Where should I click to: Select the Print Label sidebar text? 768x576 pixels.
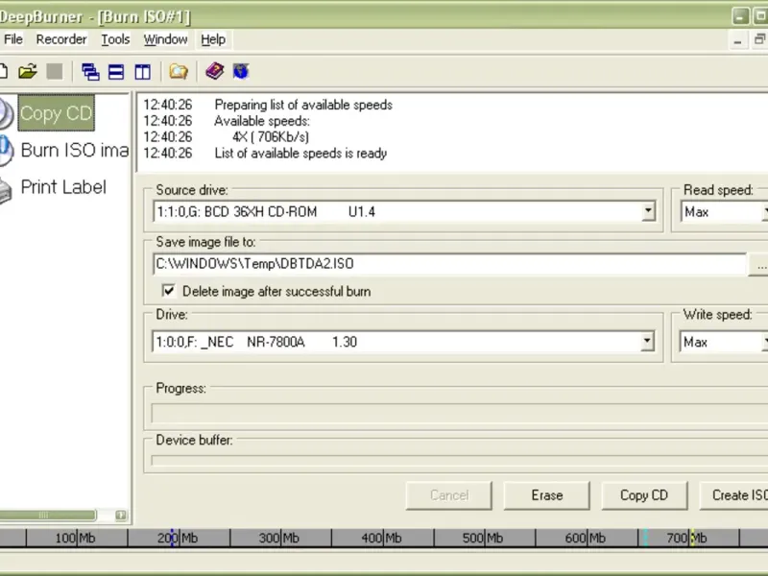[x=63, y=187]
